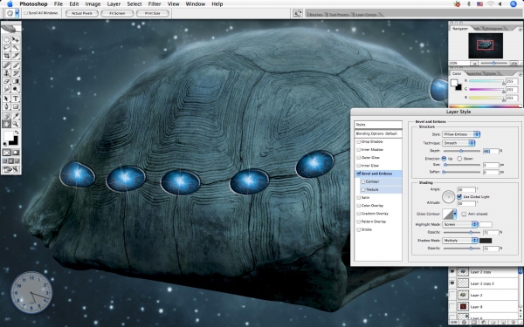524x327 pixels.
Task: Select the Rectangle shape tool
Action: pyautogui.click(x=16, y=106)
